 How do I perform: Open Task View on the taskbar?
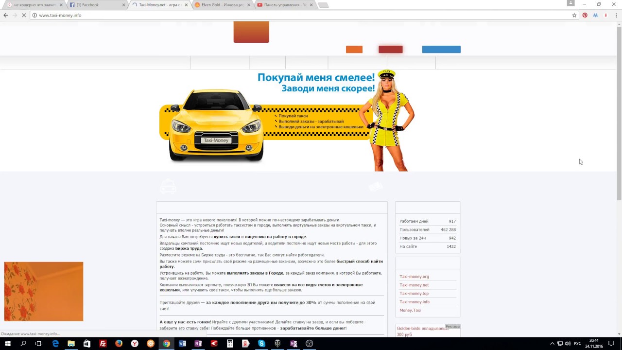(39, 344)
